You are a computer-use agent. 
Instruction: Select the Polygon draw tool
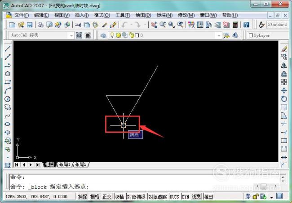(8, 74)
